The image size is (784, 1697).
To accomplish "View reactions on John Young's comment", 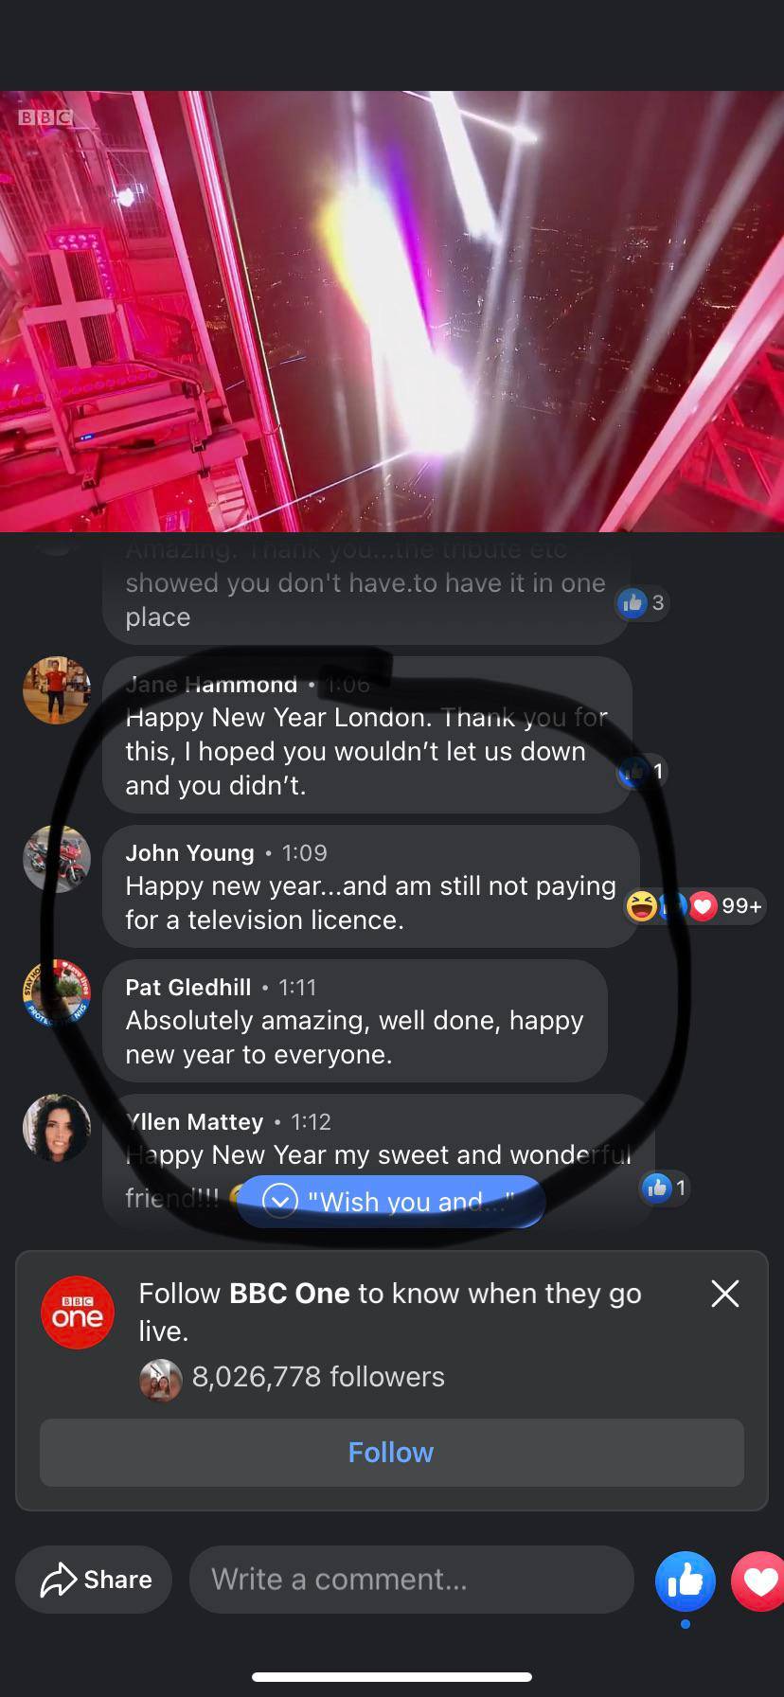I will coord(694,906).
